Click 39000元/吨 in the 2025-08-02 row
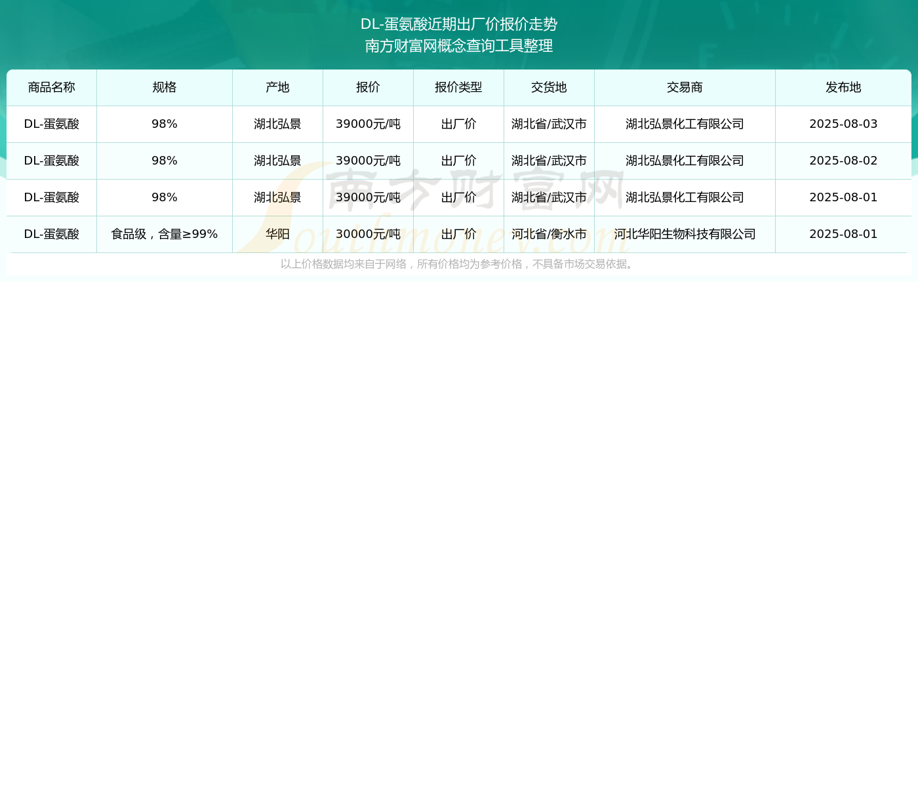This screenshot has height=790, width=918. pyautogui.click(x=368, y=161)
